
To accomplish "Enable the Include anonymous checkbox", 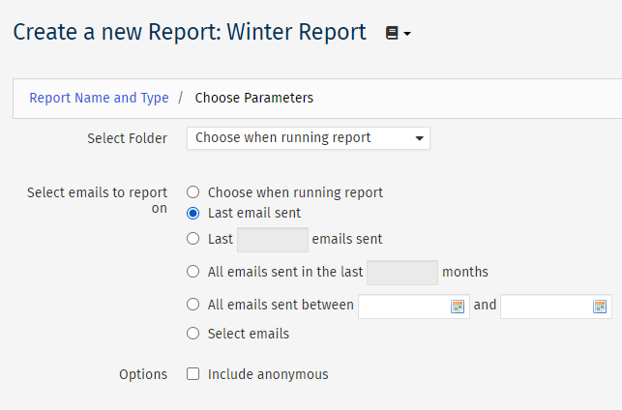I will click(x=193, y=374).
